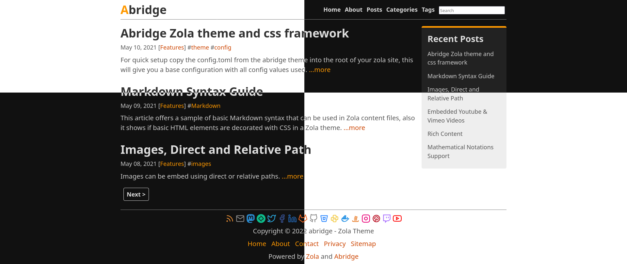
Task: Open the Twitter bird icon
Action: tap(271, 218)
